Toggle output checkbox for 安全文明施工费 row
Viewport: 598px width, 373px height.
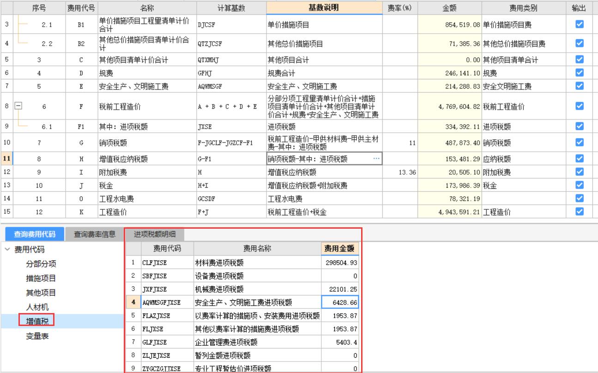(x=580, y=86)
